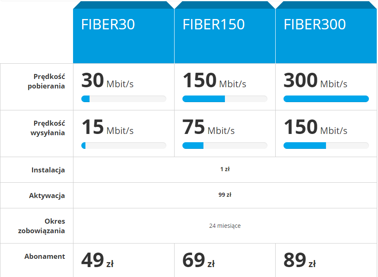This screenshot has height=277, width=378.
Task: Click the Abonament row label
Action: pos(45,256)
